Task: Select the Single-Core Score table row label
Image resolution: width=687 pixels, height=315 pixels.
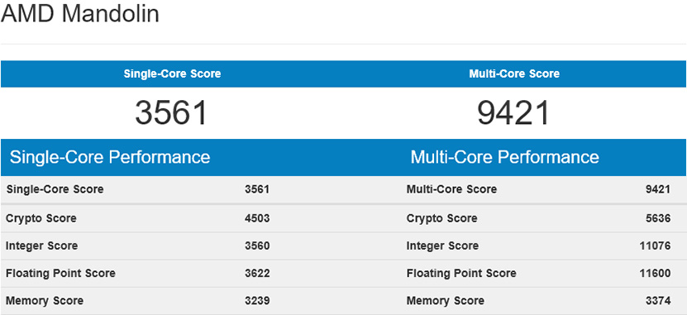Action: pyautogui.click(x=55, y=189)
